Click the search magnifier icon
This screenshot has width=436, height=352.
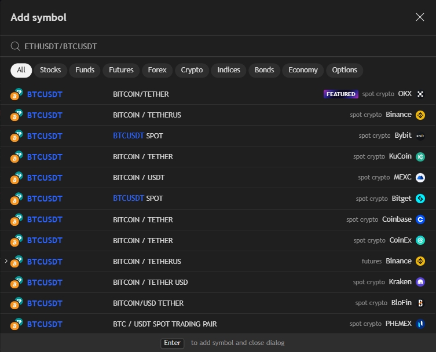(x=15, y=46)
